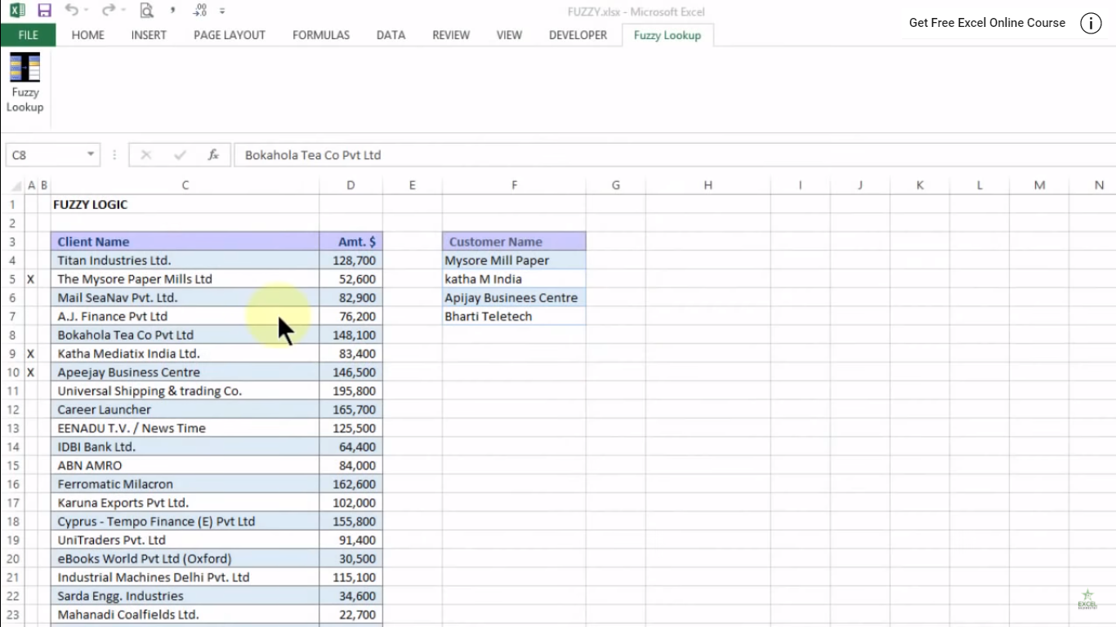Select column C header
This screenshot has width=1116, height=627.
(185, 185)
